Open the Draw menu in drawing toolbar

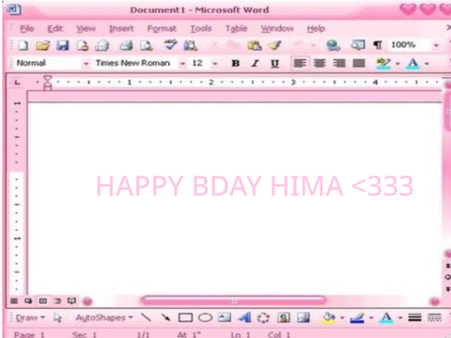point(30,318)
